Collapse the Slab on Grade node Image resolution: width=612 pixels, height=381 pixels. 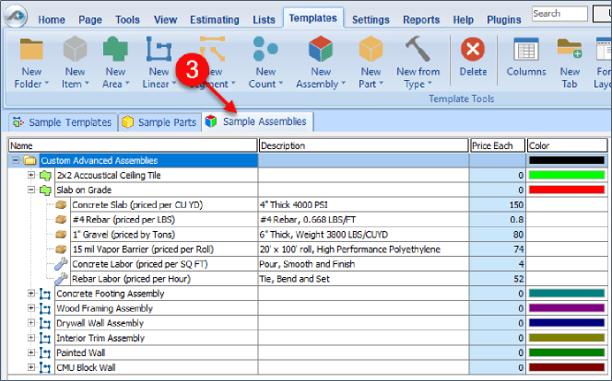pyautogui.click(x=31, y=190)
